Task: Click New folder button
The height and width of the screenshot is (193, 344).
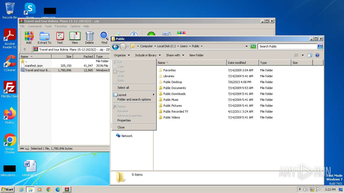Action: [196, 55]
